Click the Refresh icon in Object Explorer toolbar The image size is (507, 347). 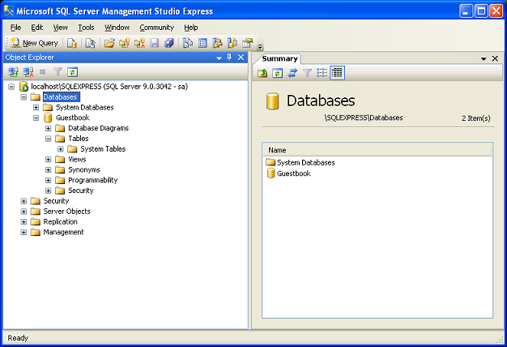(72, 72)
